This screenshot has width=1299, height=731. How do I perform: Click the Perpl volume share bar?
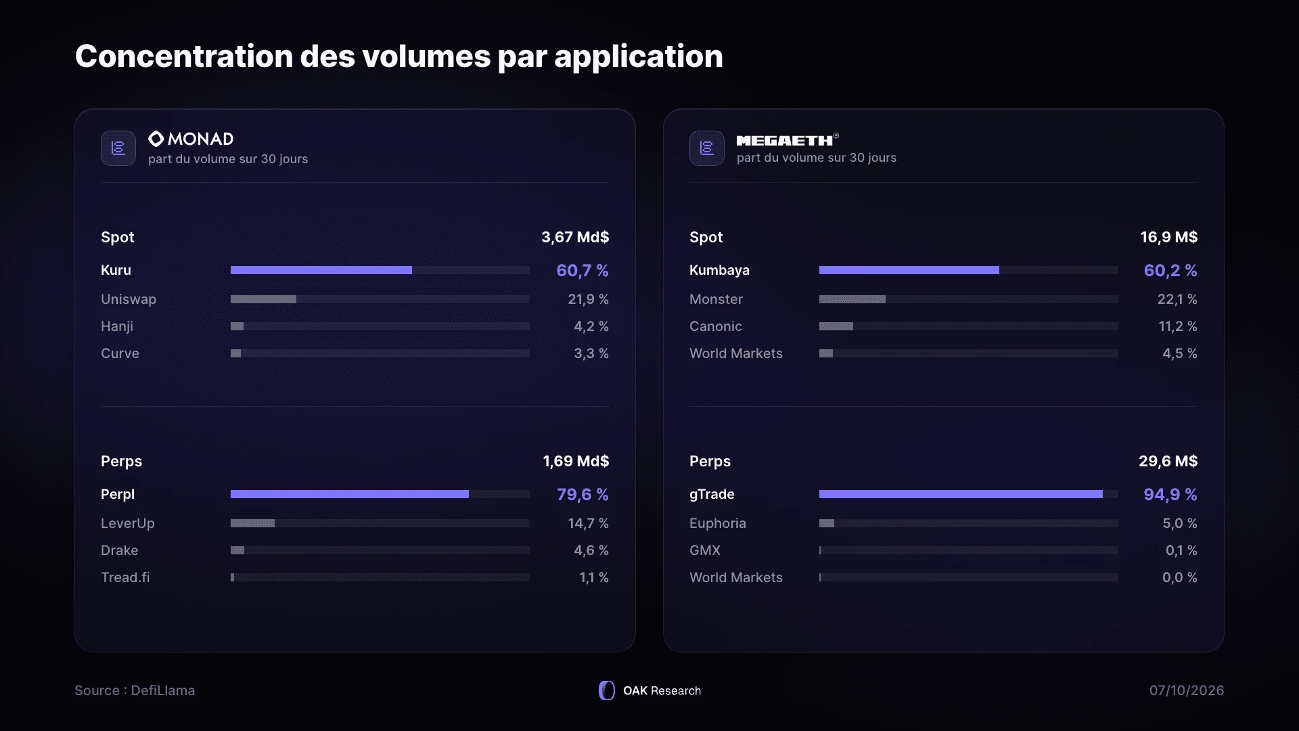[x=380, y=494]
